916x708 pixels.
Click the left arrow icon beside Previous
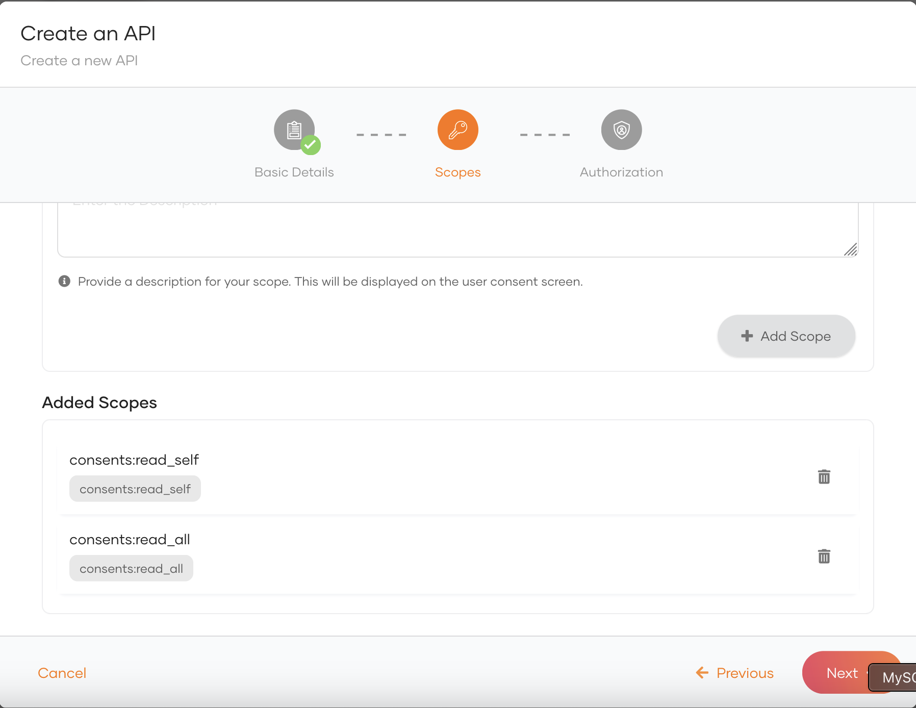click(x=702, y=673)
